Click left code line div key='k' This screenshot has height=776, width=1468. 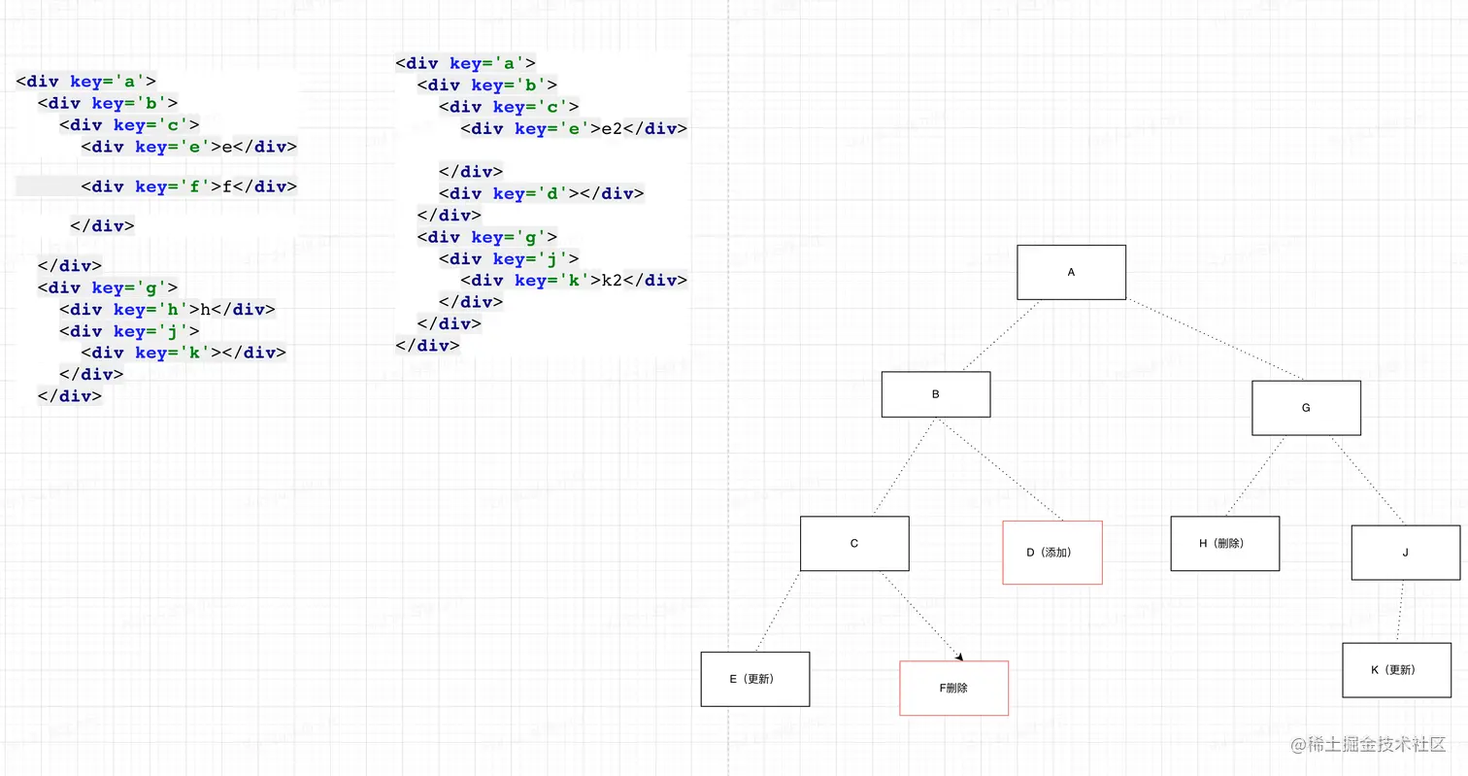click(x=183, y=353)
